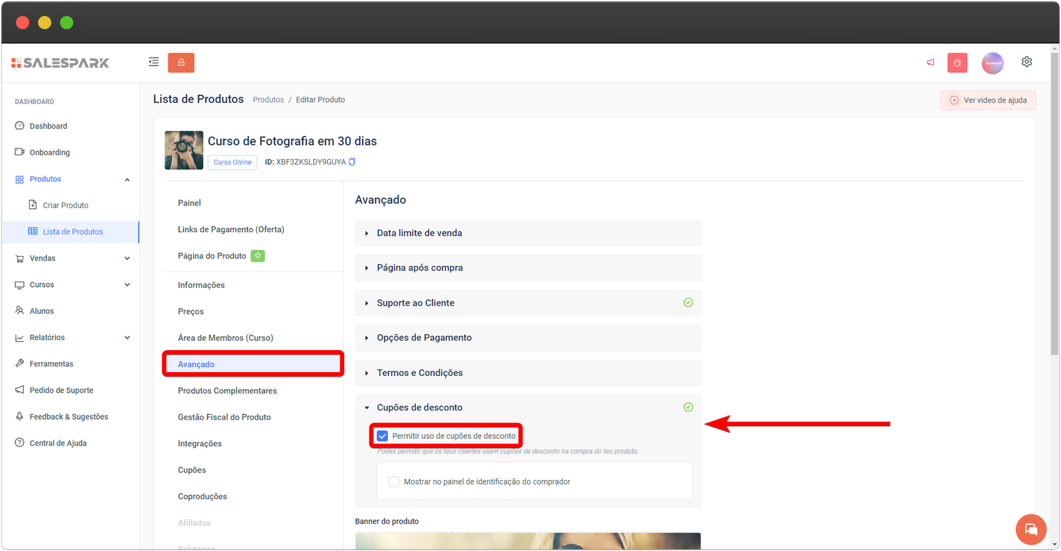Select Produtos Complementares in product menu
The height and width of the screenshot is (551, 1061).
tap(227, 391)
